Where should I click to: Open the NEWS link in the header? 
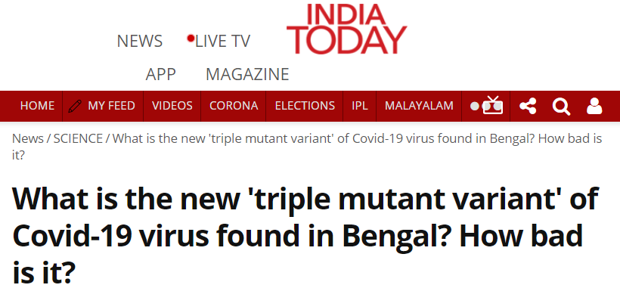(x=140, y=41)
